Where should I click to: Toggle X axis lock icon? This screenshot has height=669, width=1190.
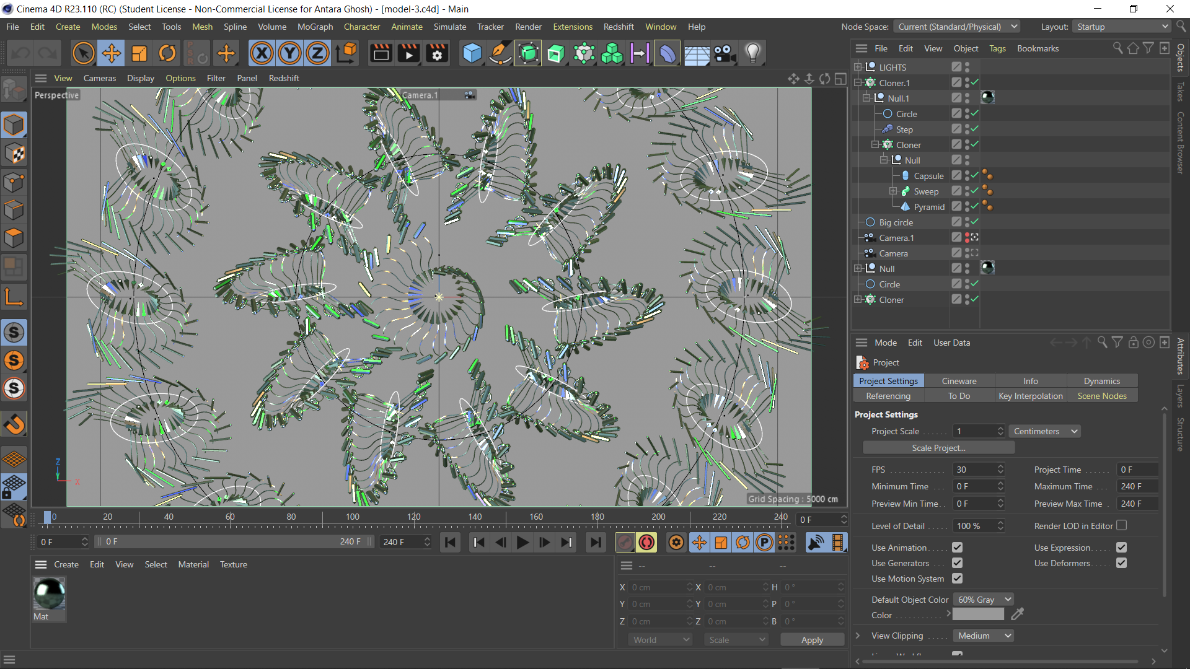[262, 54]
